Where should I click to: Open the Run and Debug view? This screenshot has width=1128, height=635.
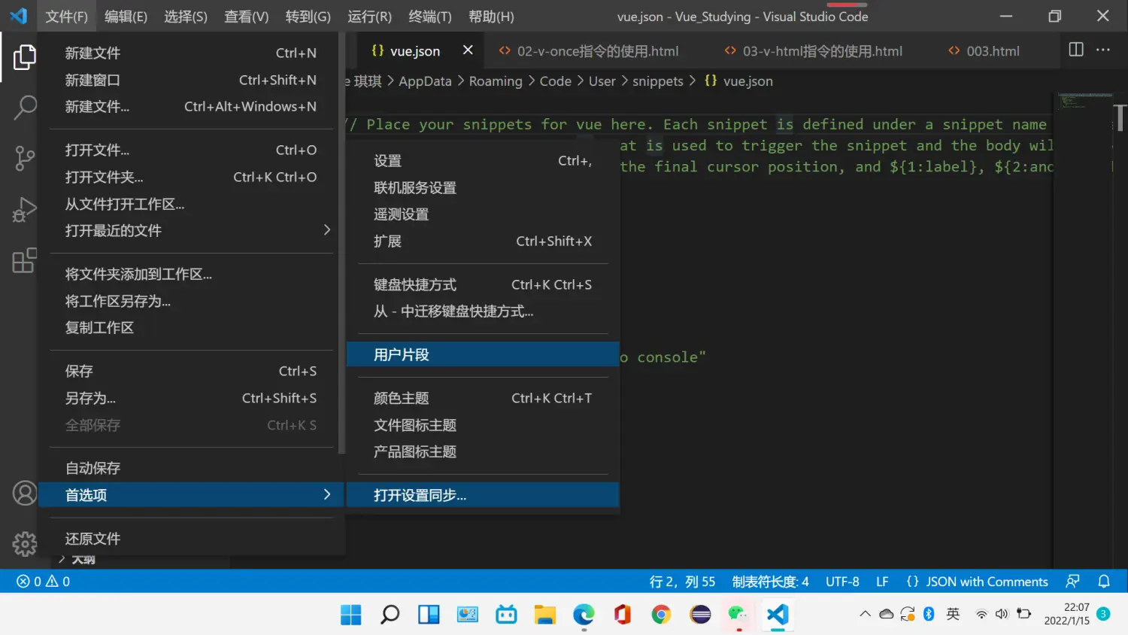(x=24, y=209)
